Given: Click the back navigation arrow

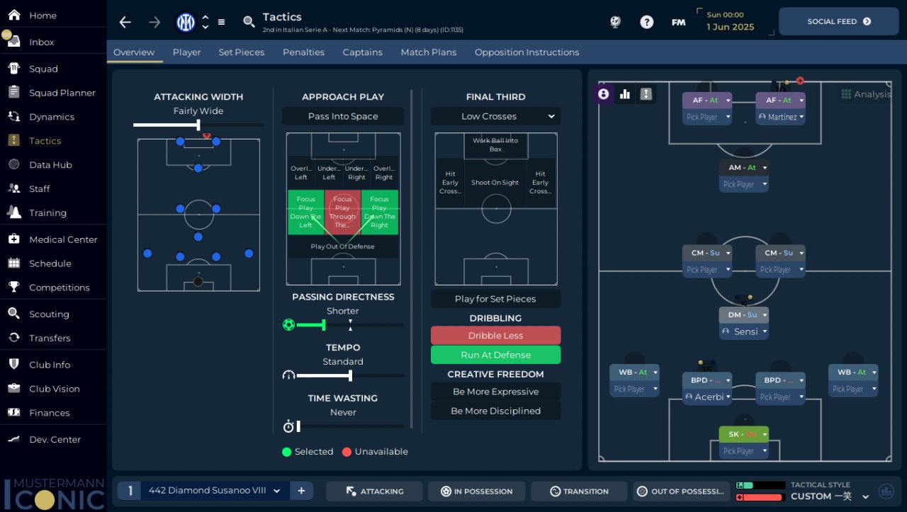Looking at the screenshot, I should [x=125, y=22].
